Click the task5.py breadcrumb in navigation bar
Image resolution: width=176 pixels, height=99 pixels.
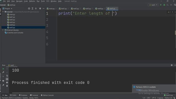pos(11,5)
